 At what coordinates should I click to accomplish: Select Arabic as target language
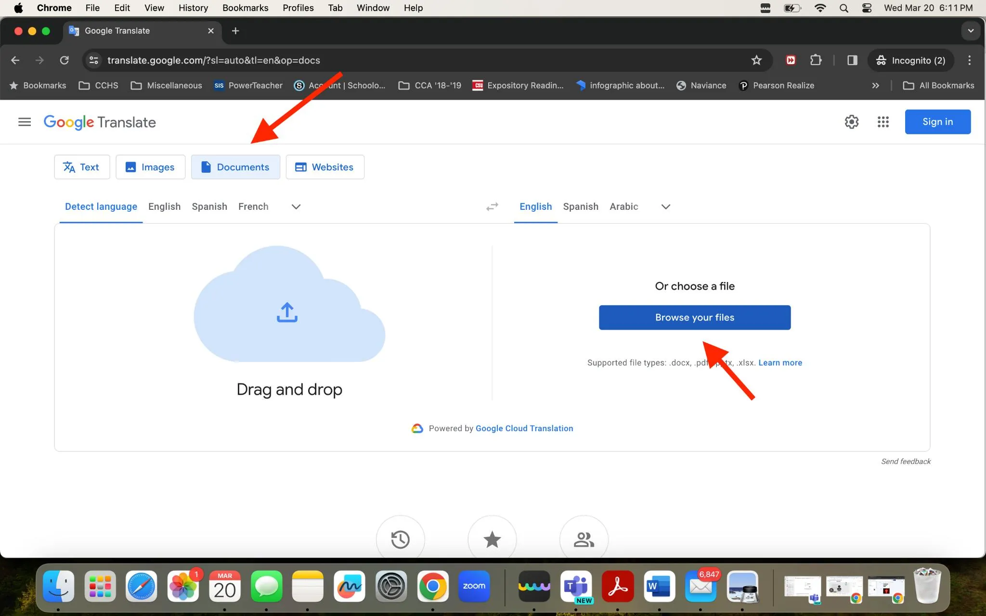click(x=623, y=206)
